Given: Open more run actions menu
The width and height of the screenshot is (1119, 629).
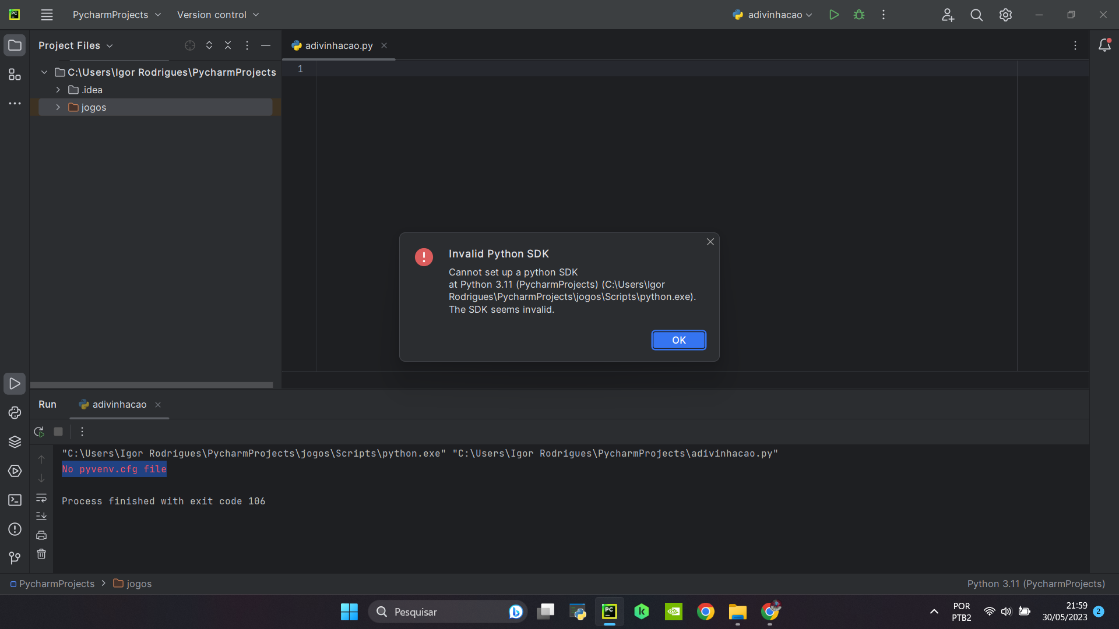Looking at the screenshot, I should pos(884,15).
